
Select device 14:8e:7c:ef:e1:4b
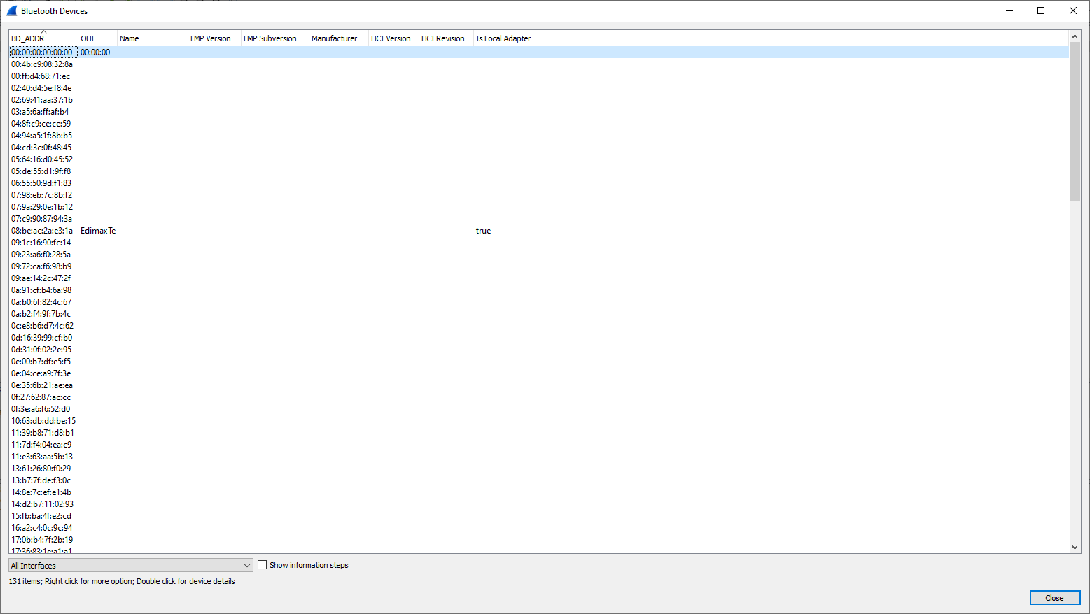tap(41, 492)
